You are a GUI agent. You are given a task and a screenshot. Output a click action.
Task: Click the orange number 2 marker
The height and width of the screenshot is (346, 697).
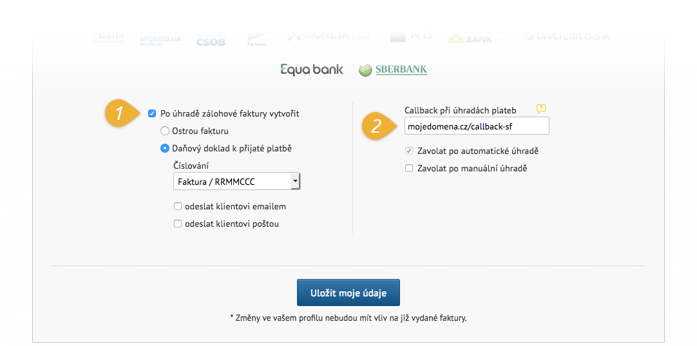(377, 126)
